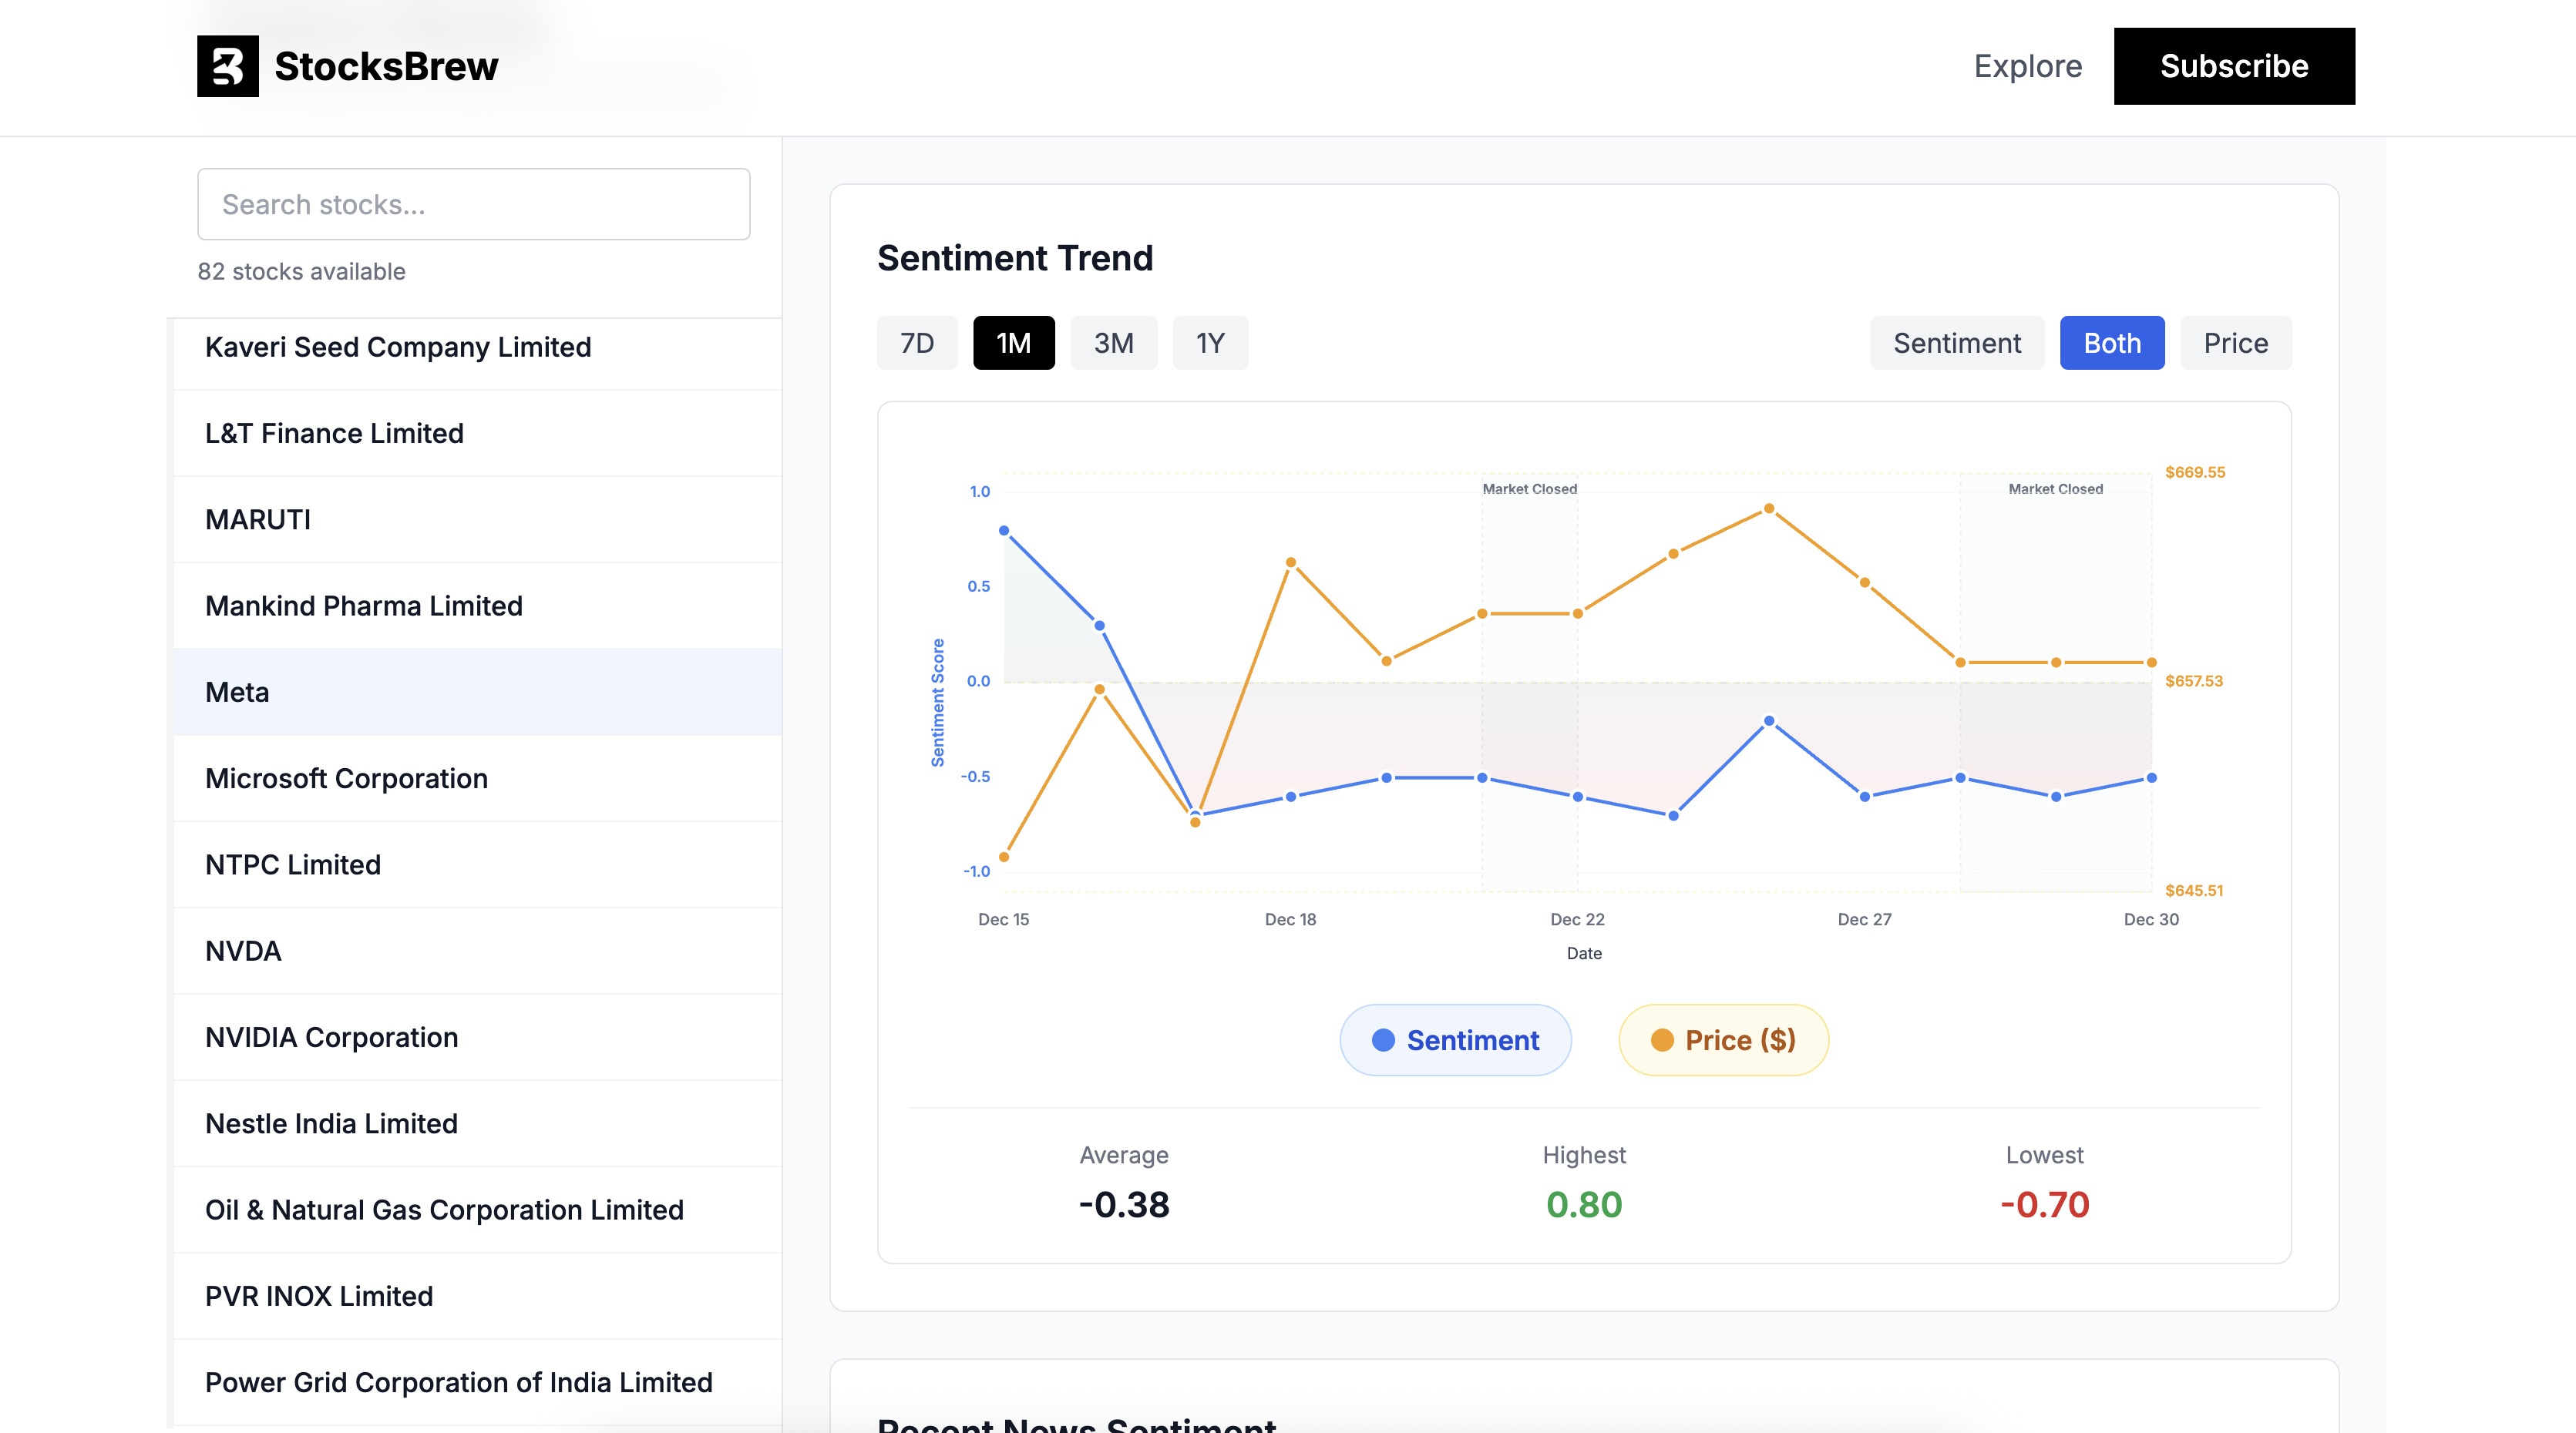The height and width of the screenshot is (1433, 2576).
Task: Select Meta in the stock list
Action: pyautogui.click(x=237, y=692)
